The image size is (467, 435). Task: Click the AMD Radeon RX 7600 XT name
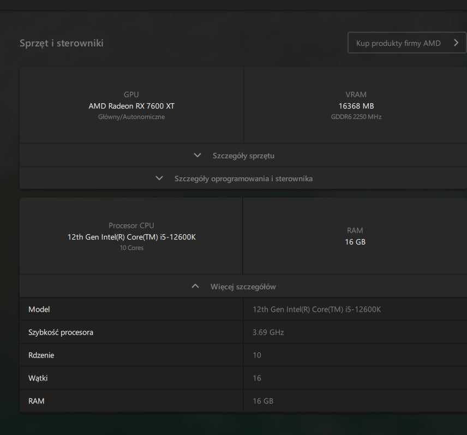[x=131, y=106]
